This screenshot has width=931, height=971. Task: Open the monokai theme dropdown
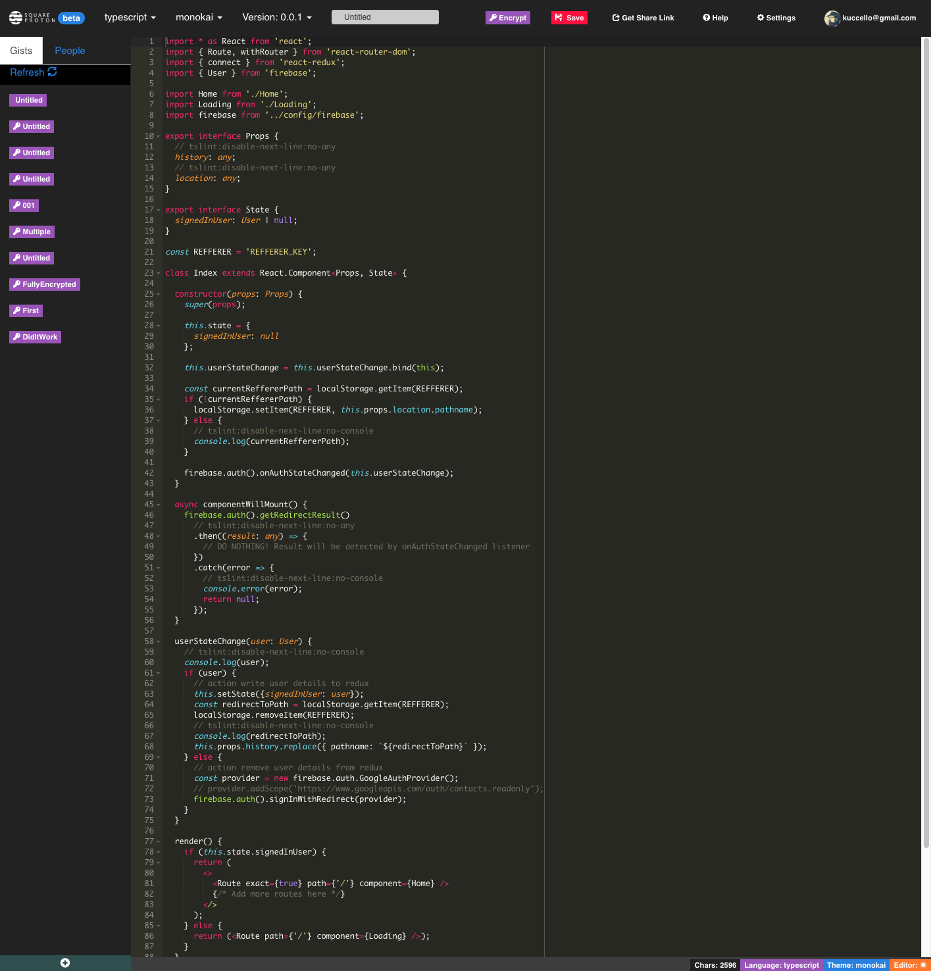point(199,17)
